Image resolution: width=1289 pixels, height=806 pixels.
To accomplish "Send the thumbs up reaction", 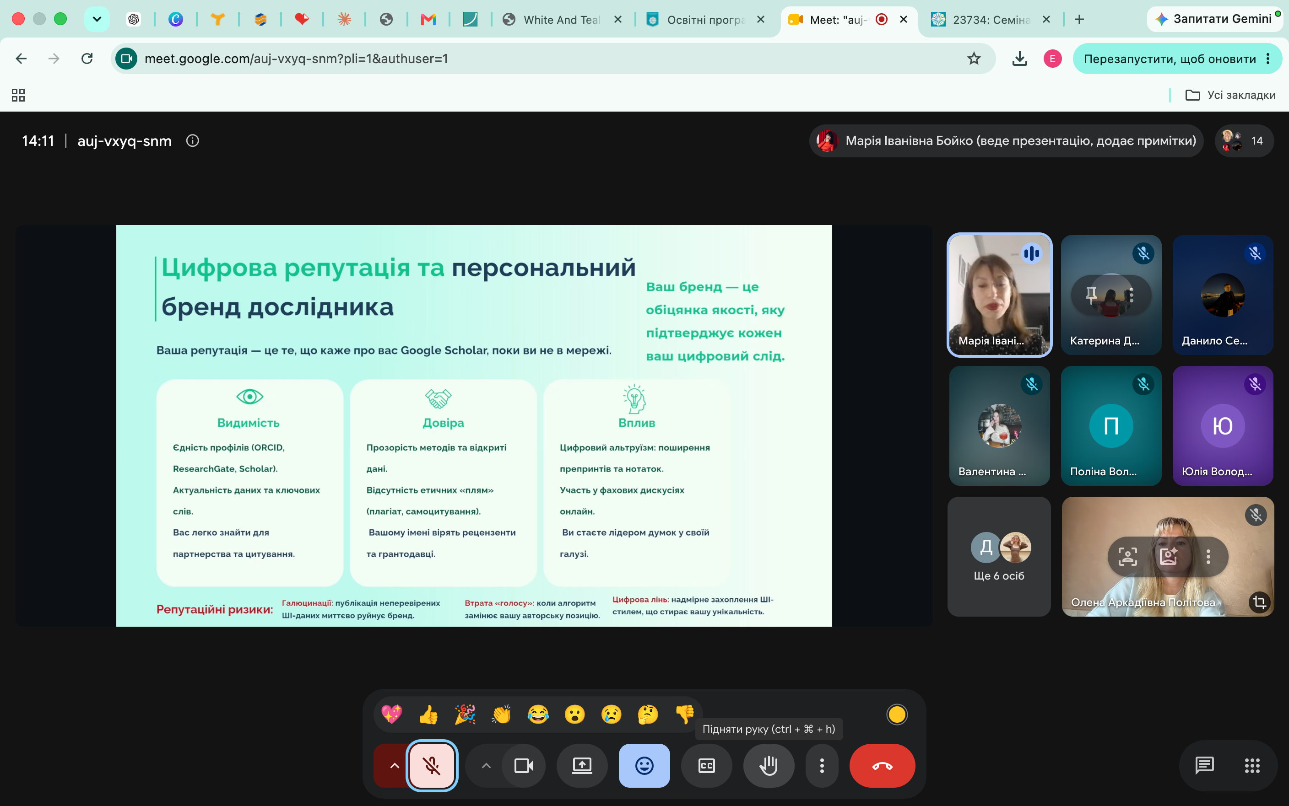I will (428, 715).
